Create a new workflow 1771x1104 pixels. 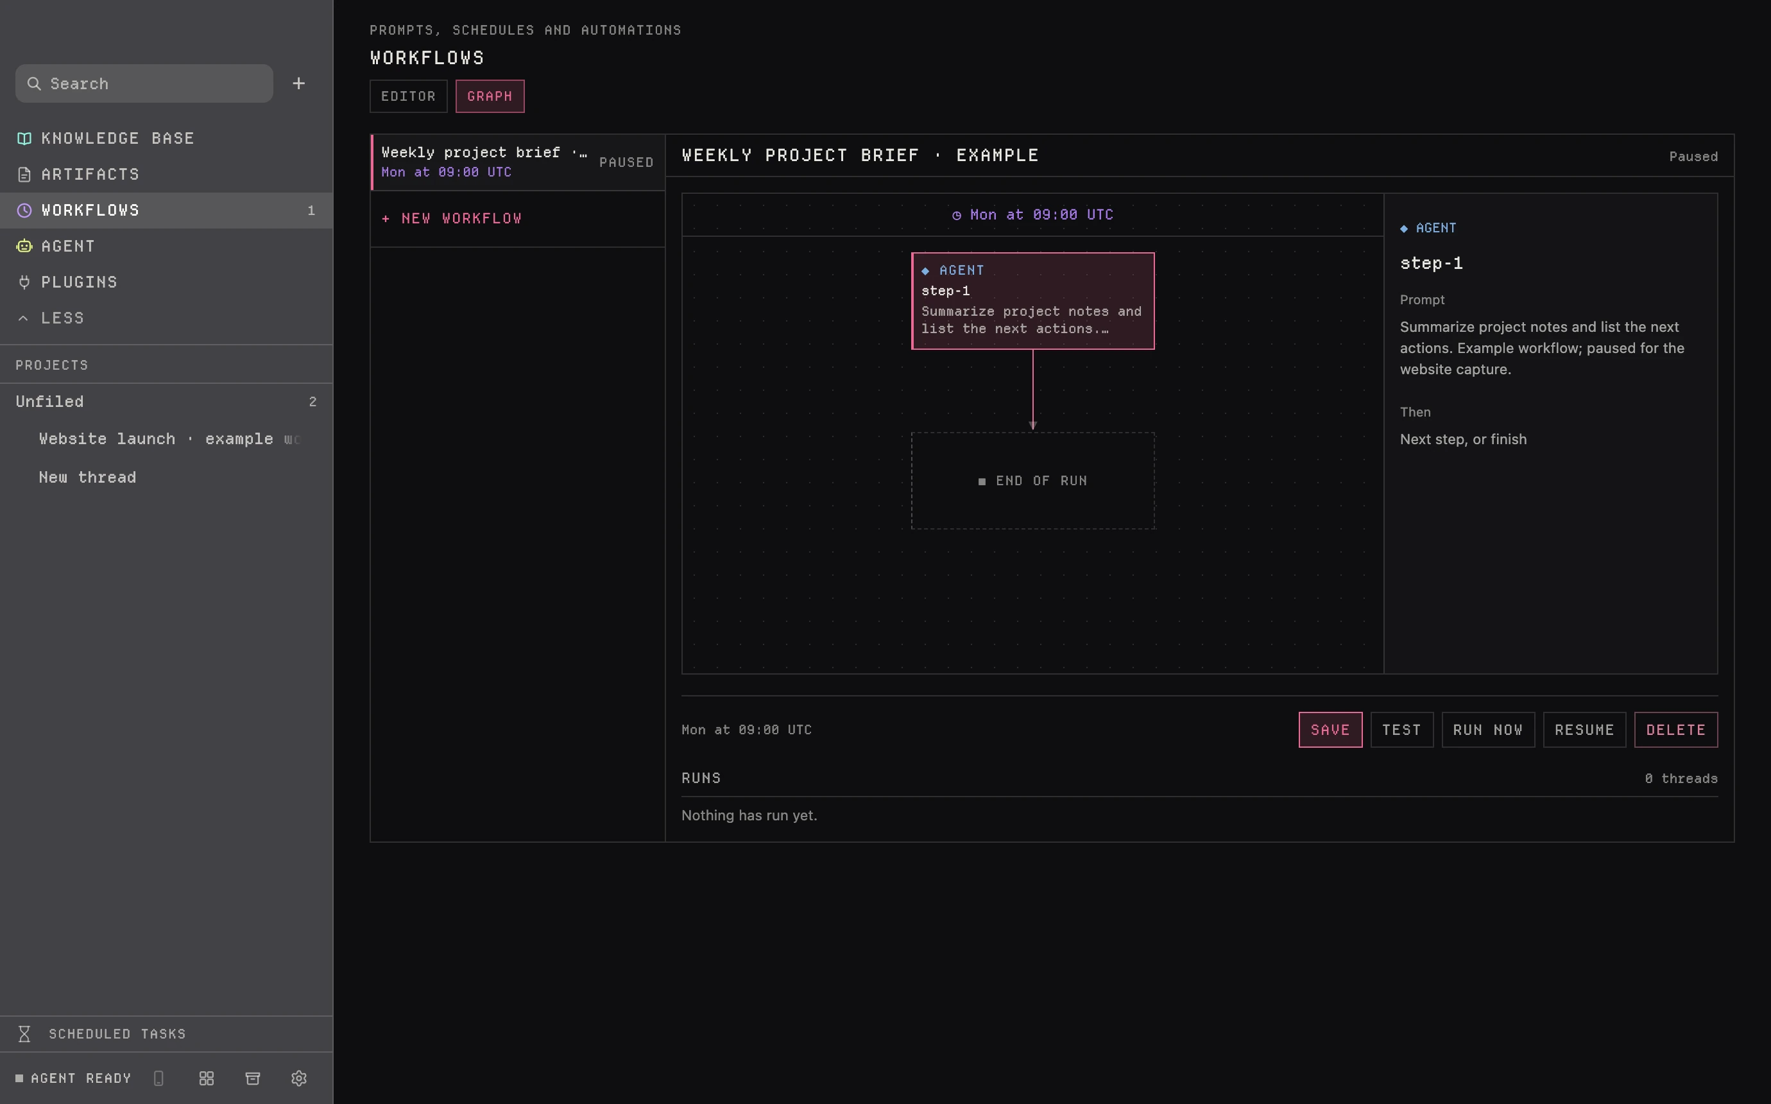pos(517,218)
